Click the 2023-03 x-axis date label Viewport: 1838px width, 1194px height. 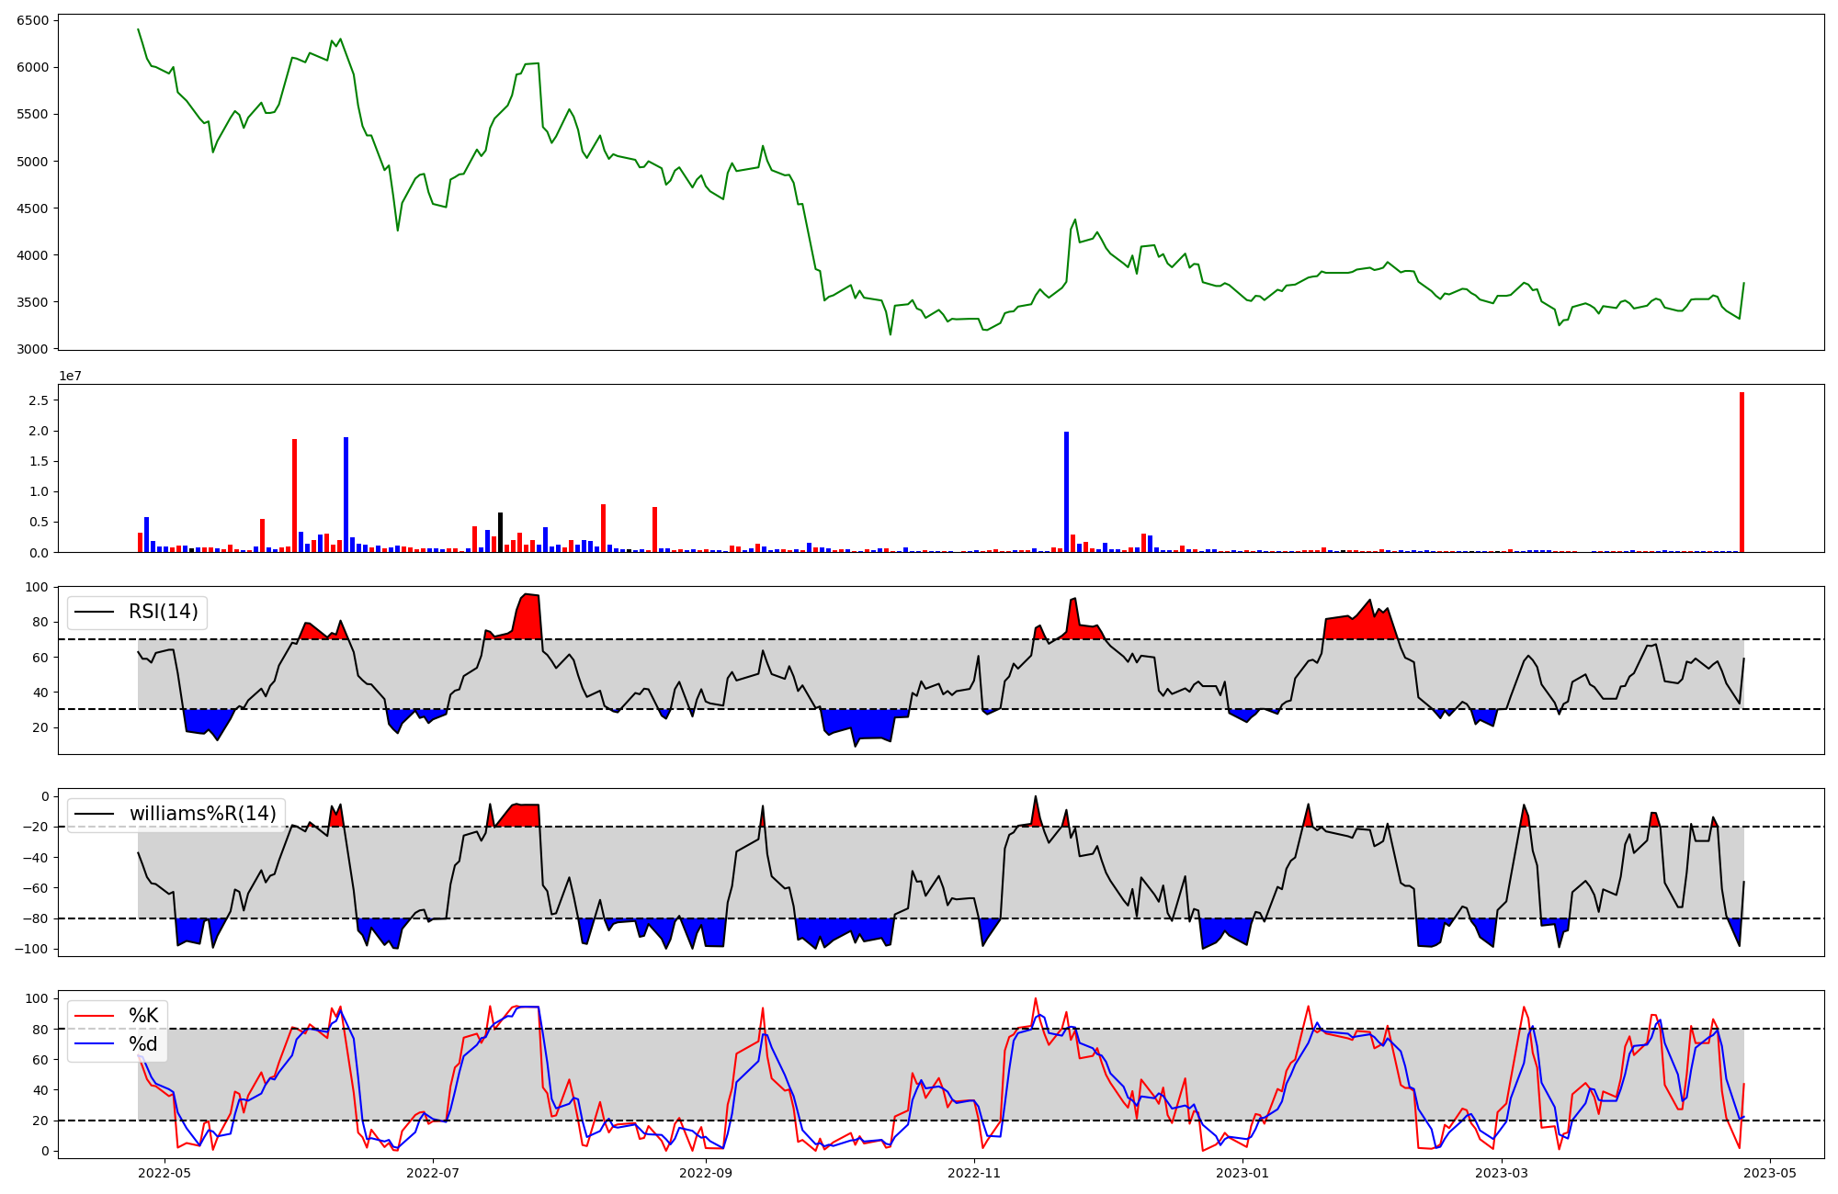[x=1502, y=1173]
